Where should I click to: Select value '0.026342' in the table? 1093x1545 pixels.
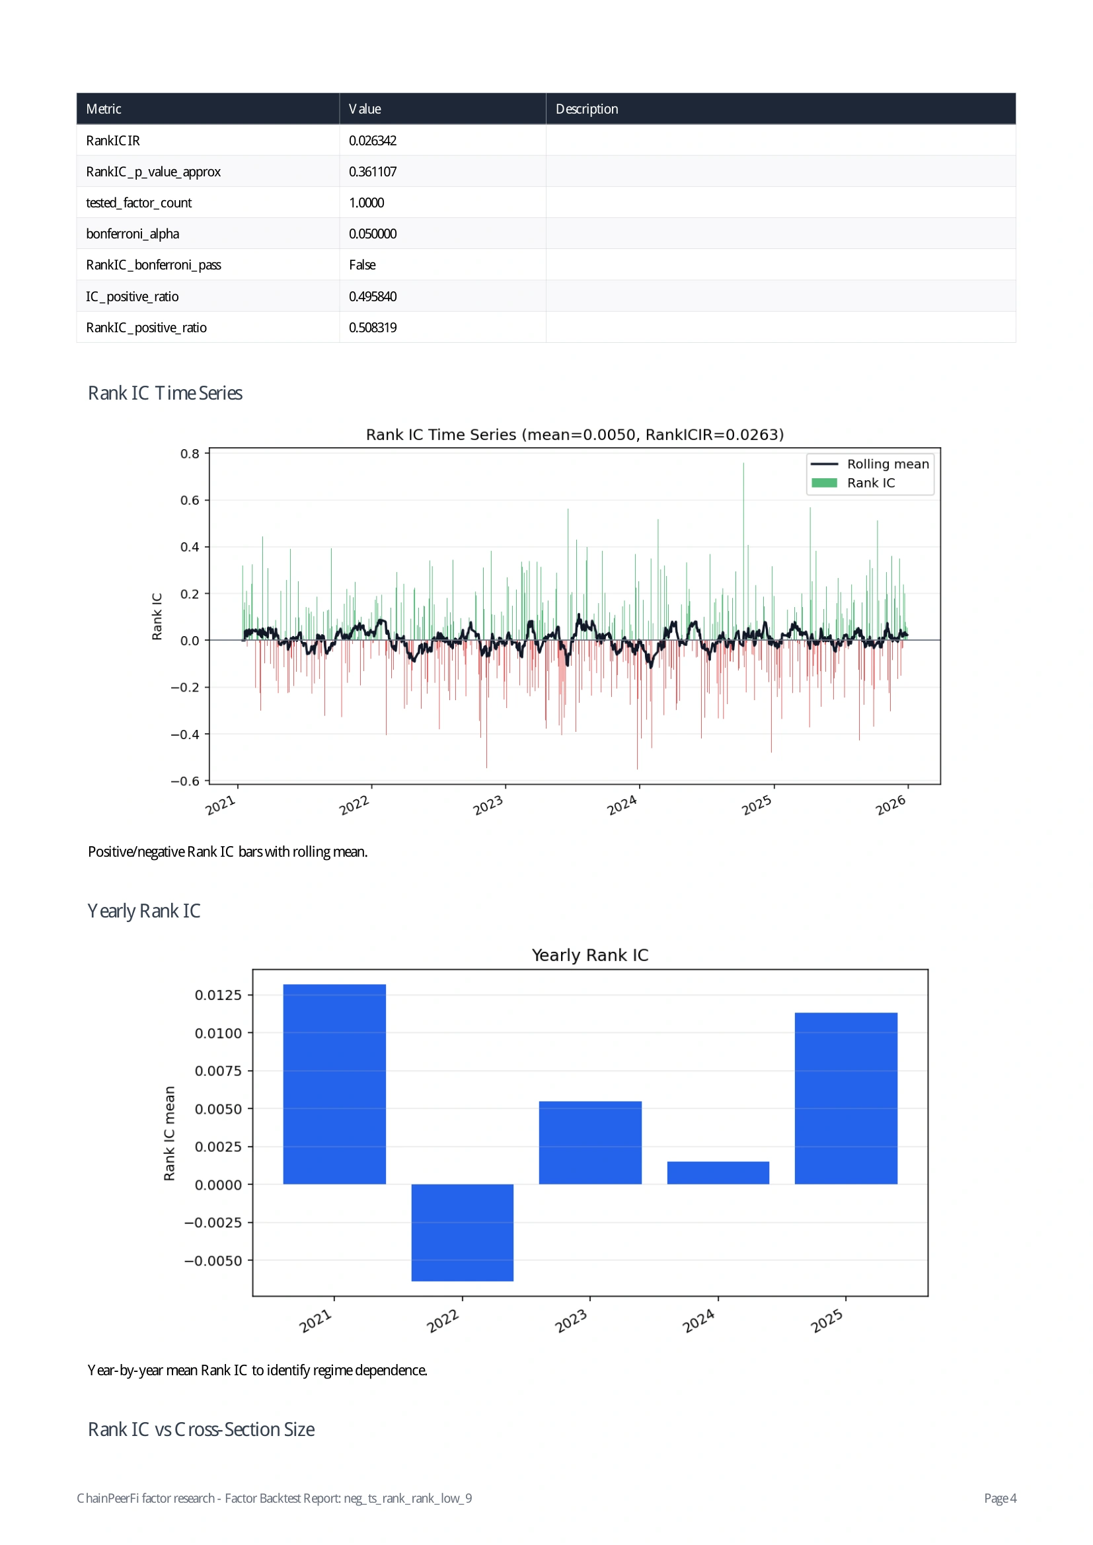point(373,141)
